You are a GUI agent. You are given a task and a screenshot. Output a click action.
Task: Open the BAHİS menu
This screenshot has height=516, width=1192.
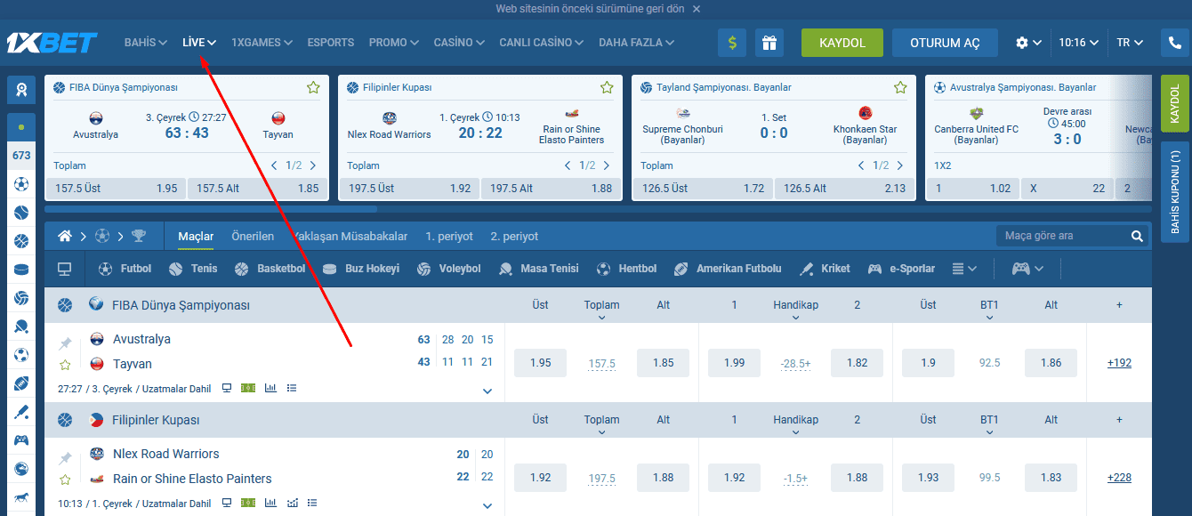coord(146,43)
